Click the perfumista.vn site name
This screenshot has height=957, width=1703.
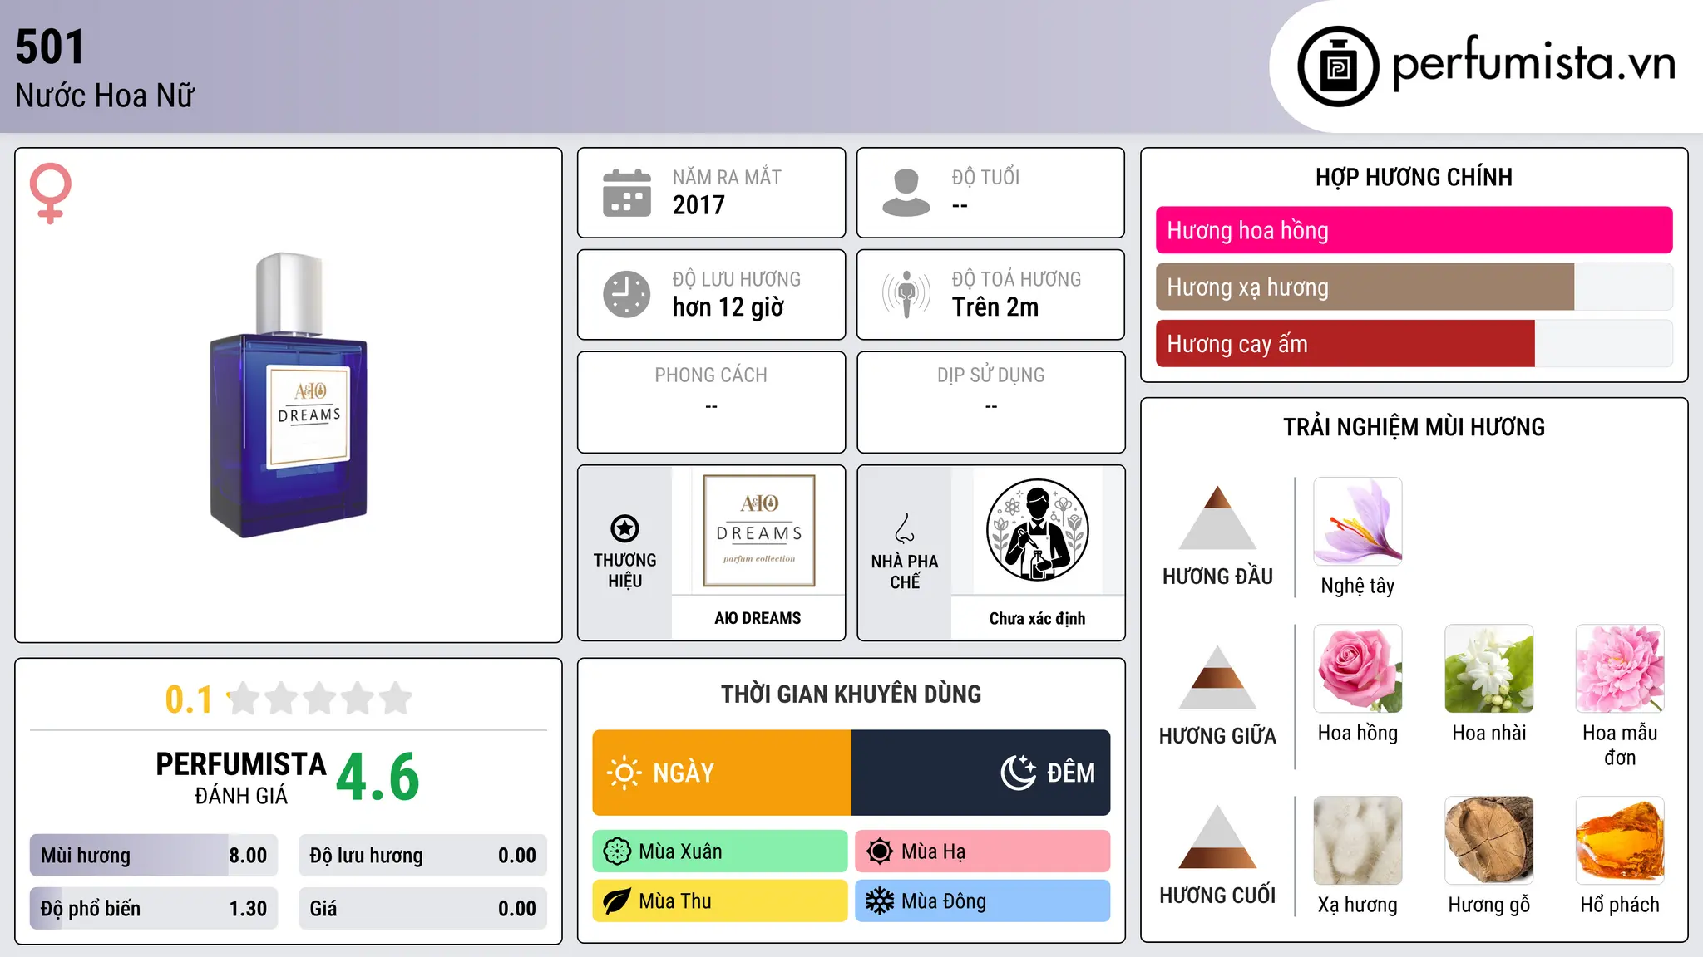pyautogui.click(x=1534, y=63)
